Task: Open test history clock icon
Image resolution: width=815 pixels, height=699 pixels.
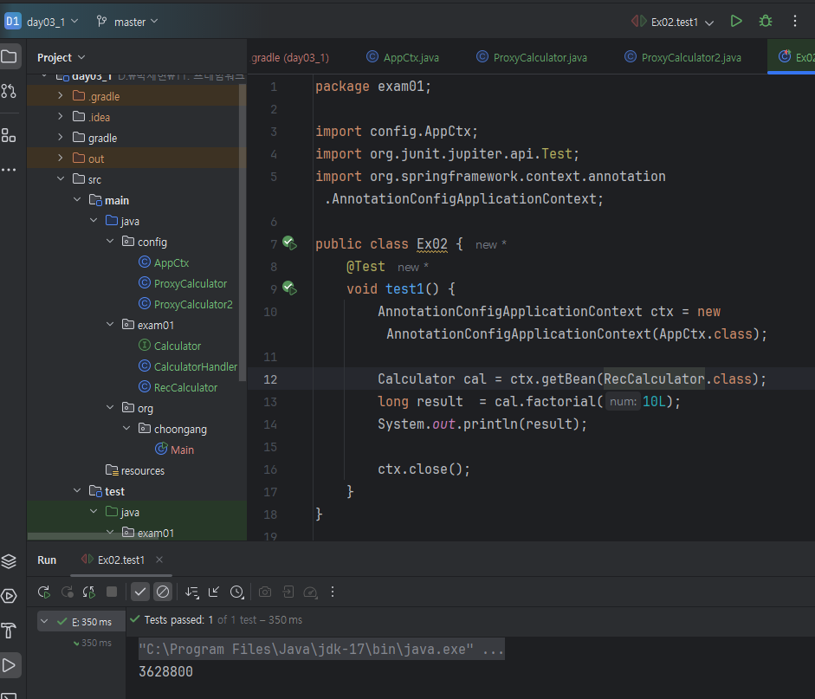Action: [236, 592]
